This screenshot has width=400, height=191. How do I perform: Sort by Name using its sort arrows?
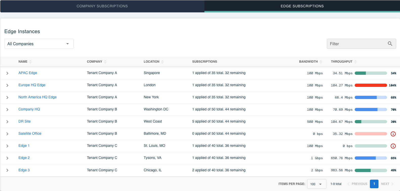point(30,62)
